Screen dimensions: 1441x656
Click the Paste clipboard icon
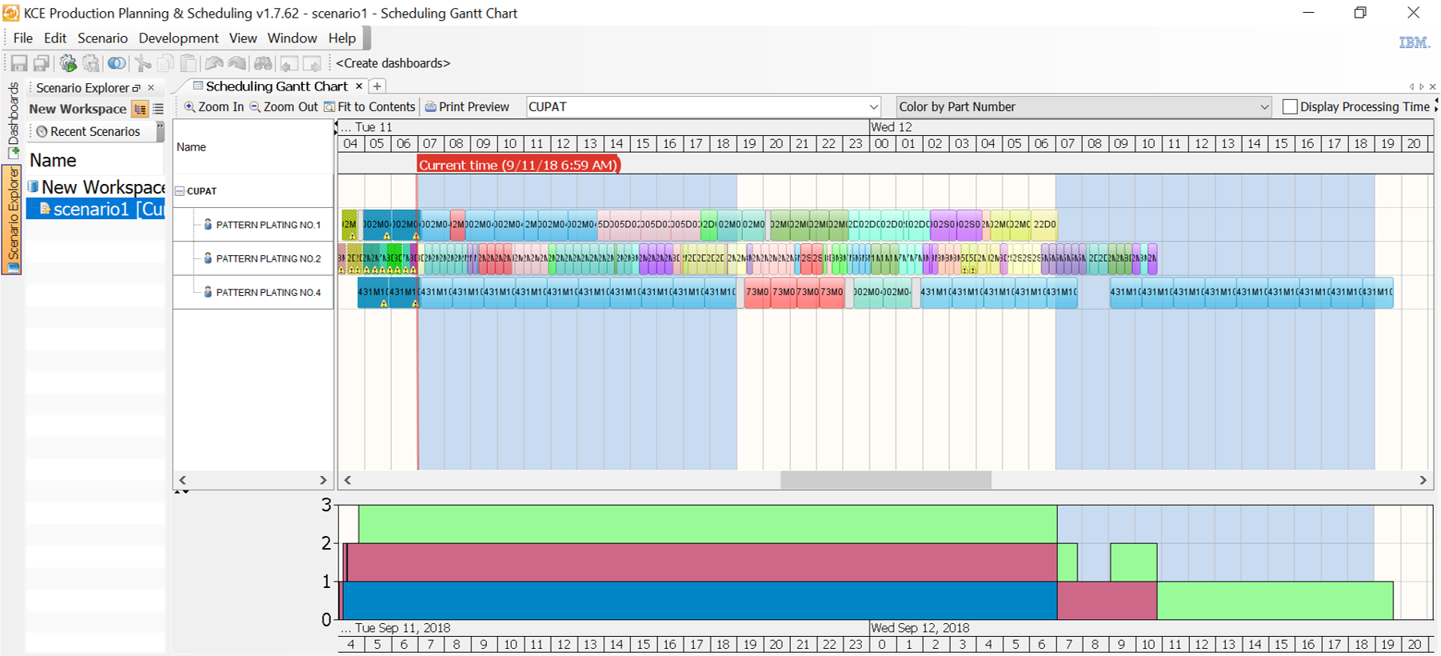(189, 63)
